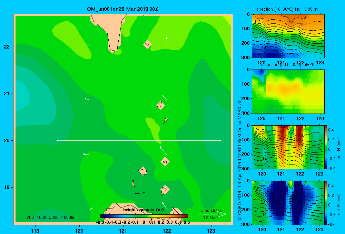Click the white section line across 20N
345x234 pixels.
click(x=139, y=140)
